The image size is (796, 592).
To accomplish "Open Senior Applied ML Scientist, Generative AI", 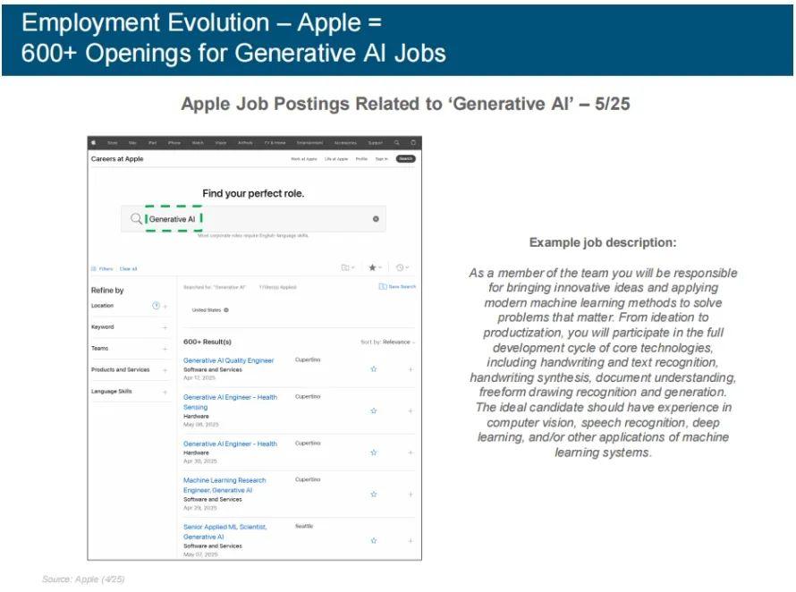I will click(x=224, y=531).
